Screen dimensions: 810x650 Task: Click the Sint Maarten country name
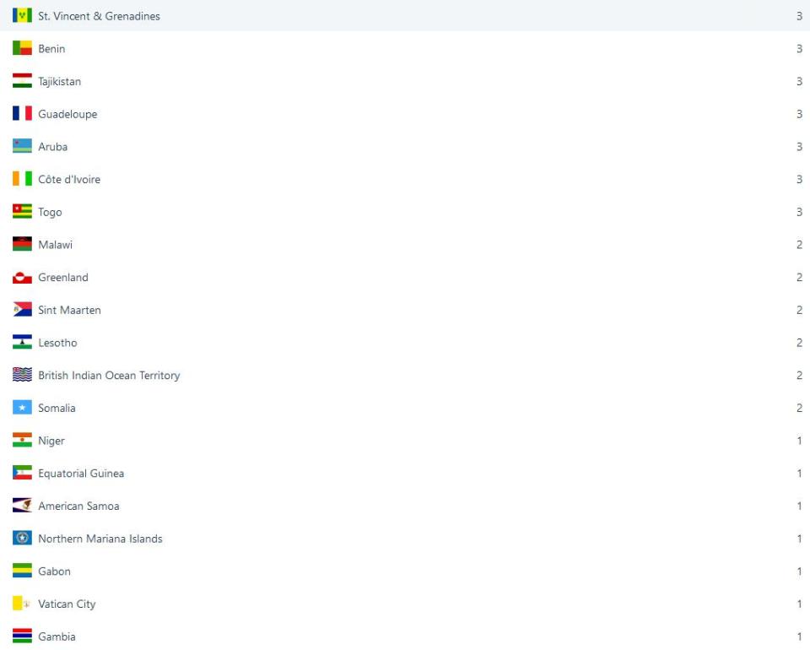click(69, 311)
